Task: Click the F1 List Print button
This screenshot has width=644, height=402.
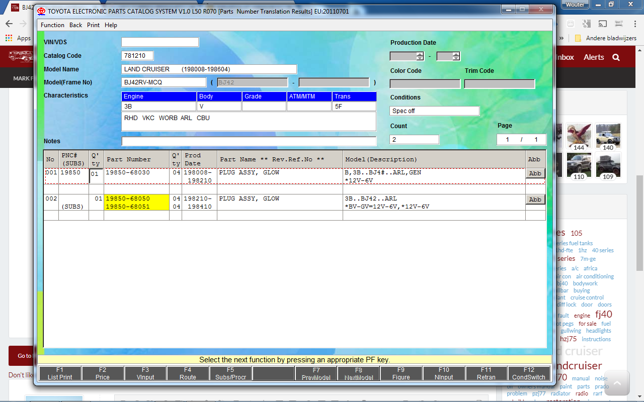Action: coord(60,373)
